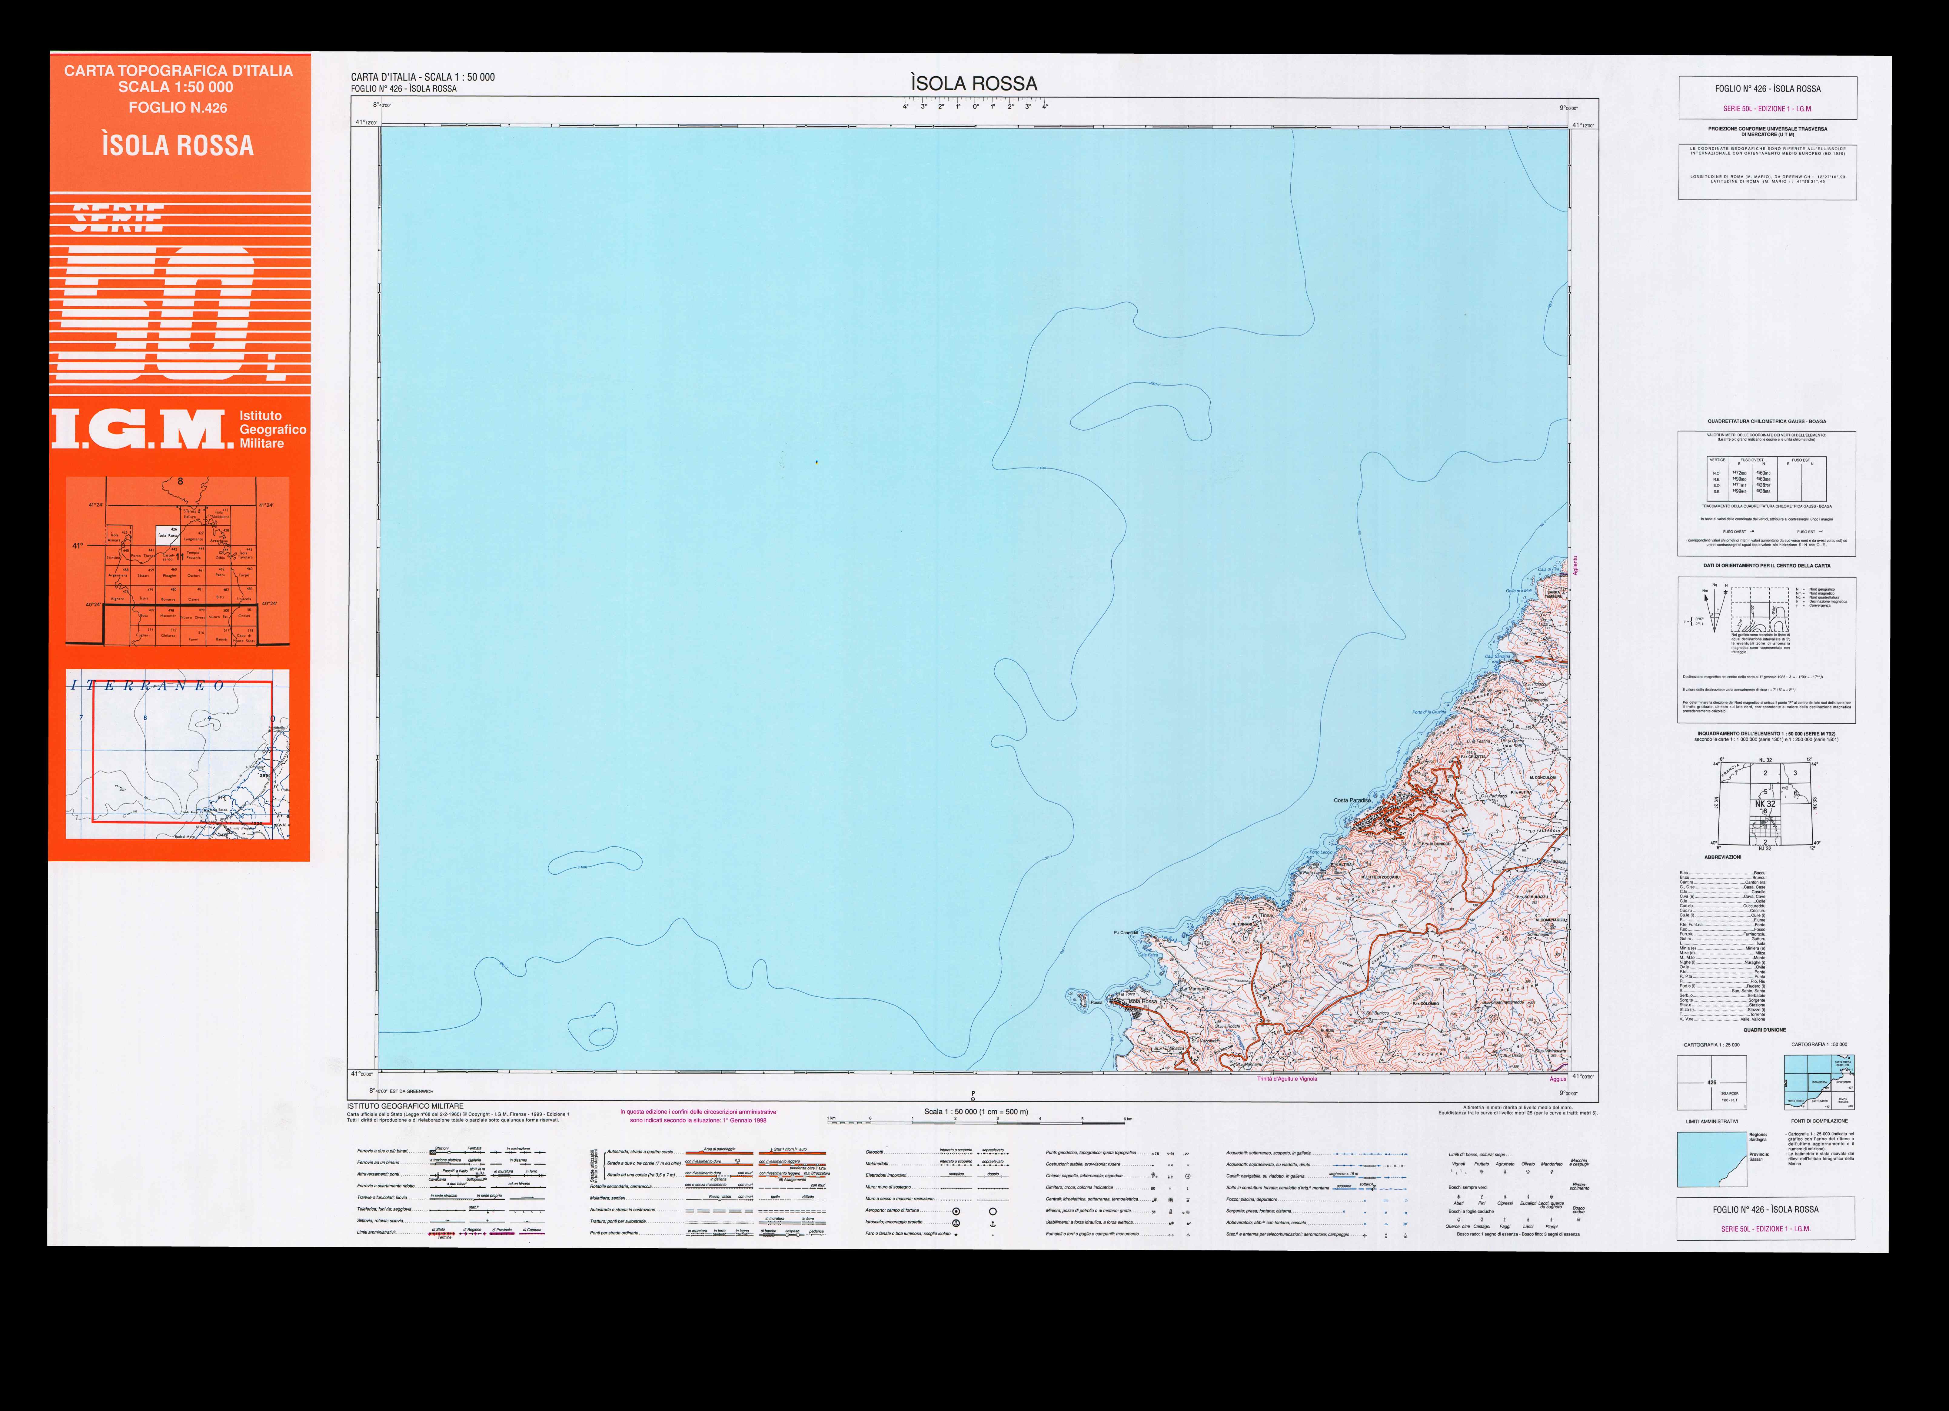
Task: Click the "Porto di la Cruzitta" coastal label
Action: point(1429,712)
